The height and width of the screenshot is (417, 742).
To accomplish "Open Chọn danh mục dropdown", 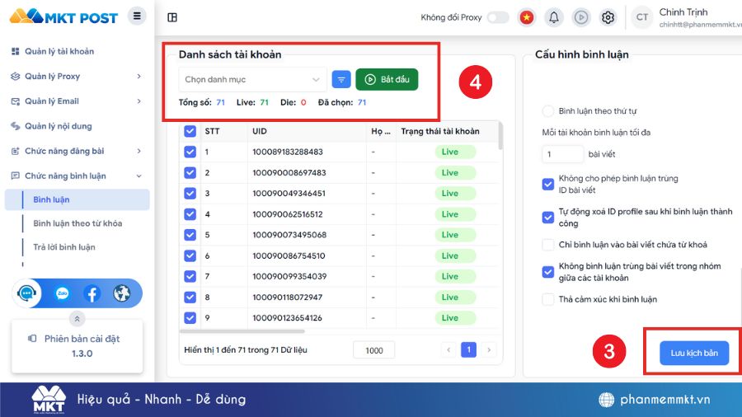I will [253, 79].
